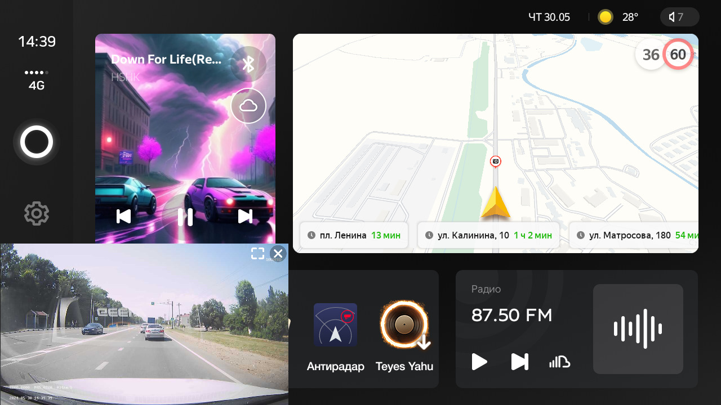Image resolution: width=721 pixels, height=405 pixels.
Task: Tap the HSHK artist name
Action: pos(125,77)
